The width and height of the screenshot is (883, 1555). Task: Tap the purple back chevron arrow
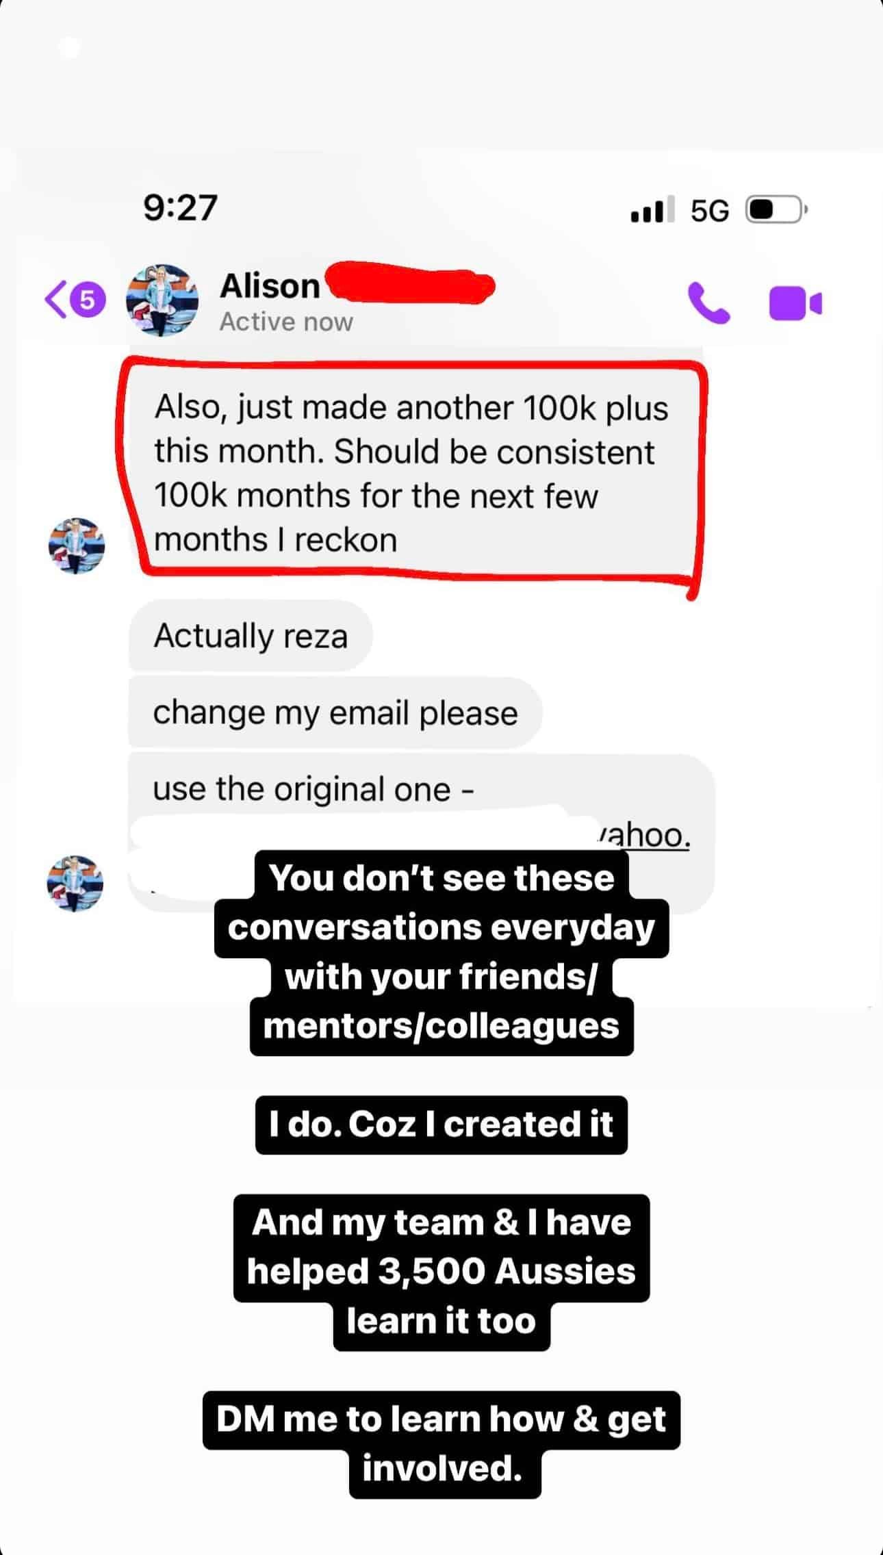[x=56, y=300]
